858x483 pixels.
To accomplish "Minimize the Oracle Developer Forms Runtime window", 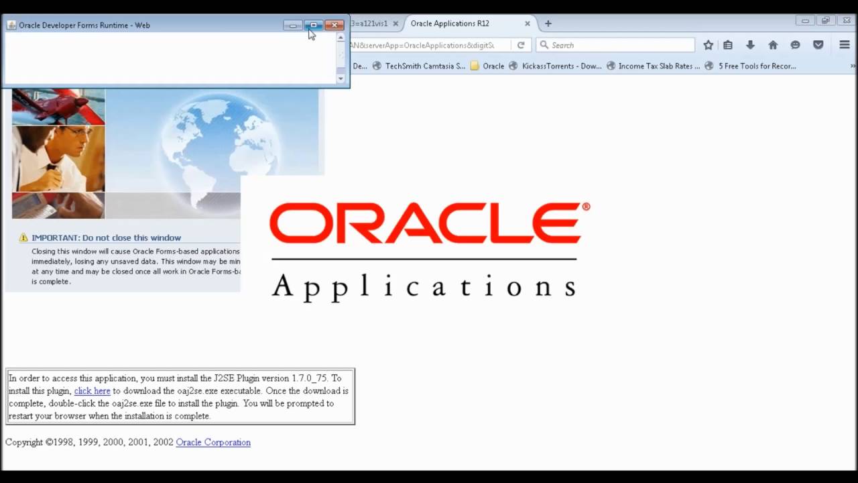I will (293, 25).
